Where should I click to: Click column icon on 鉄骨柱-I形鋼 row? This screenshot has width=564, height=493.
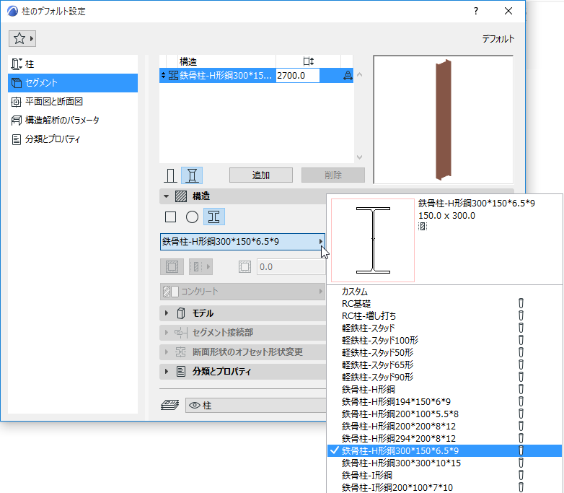coord(521,475)
